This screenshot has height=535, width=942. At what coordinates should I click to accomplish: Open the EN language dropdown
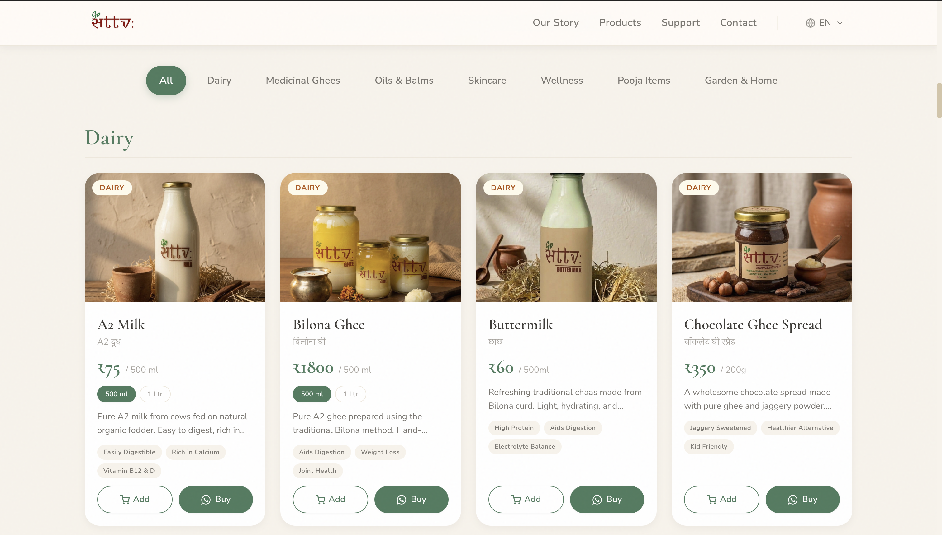click(x=824, y=23)
